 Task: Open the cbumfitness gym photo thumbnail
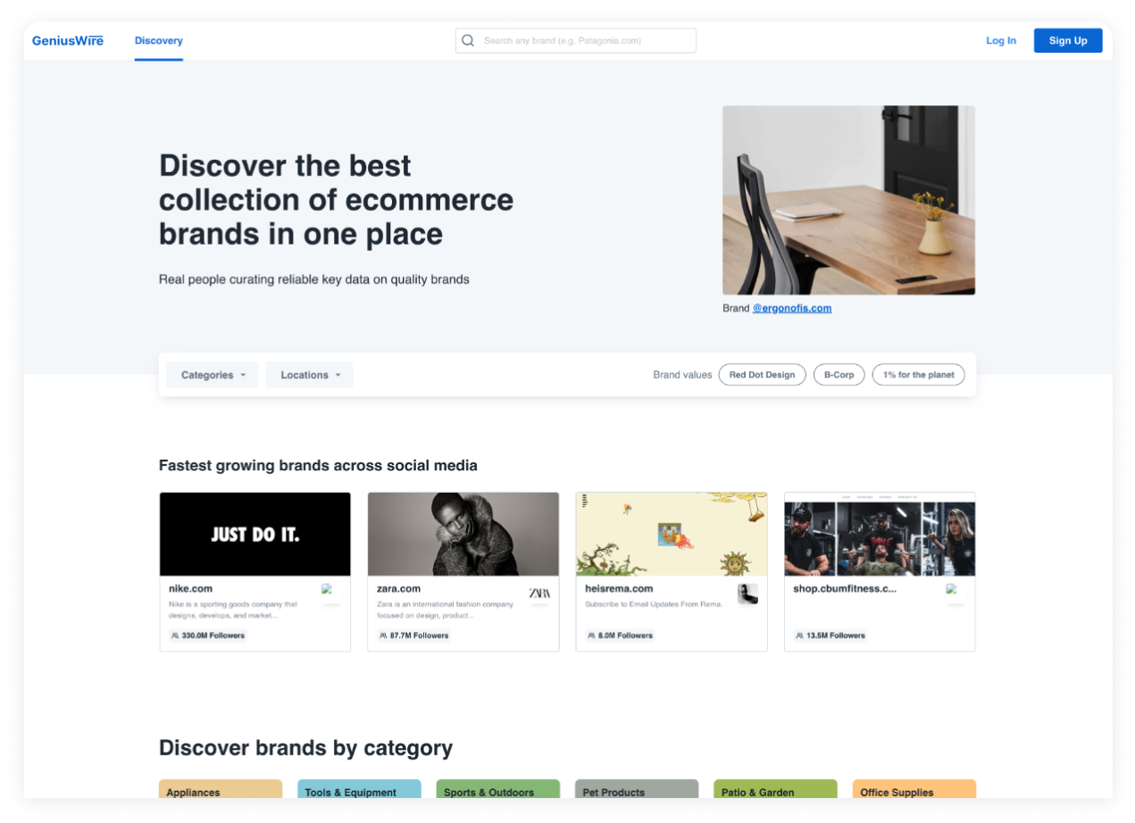[x=880, y=534]
